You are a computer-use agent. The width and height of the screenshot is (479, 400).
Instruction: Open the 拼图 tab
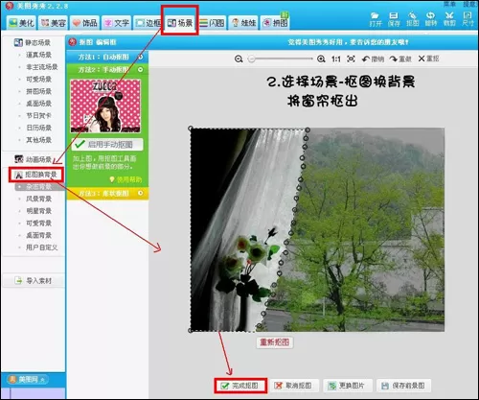275,23
